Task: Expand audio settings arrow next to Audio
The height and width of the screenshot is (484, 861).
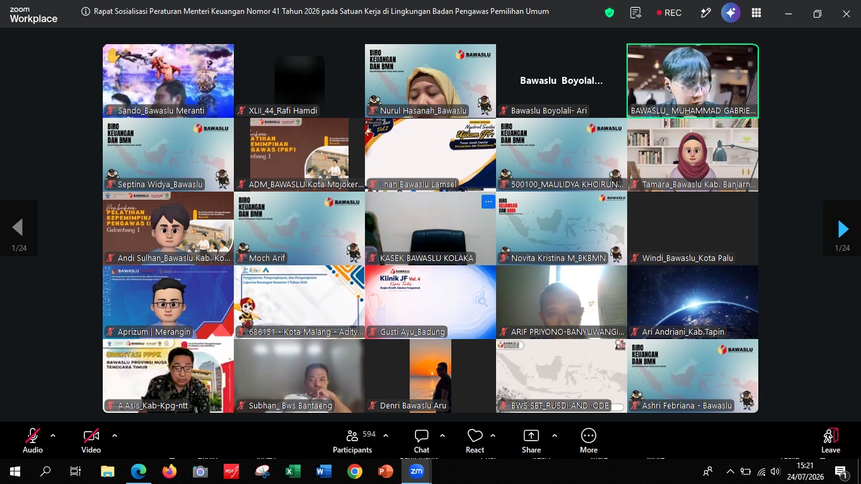Action: coord(53,435)
